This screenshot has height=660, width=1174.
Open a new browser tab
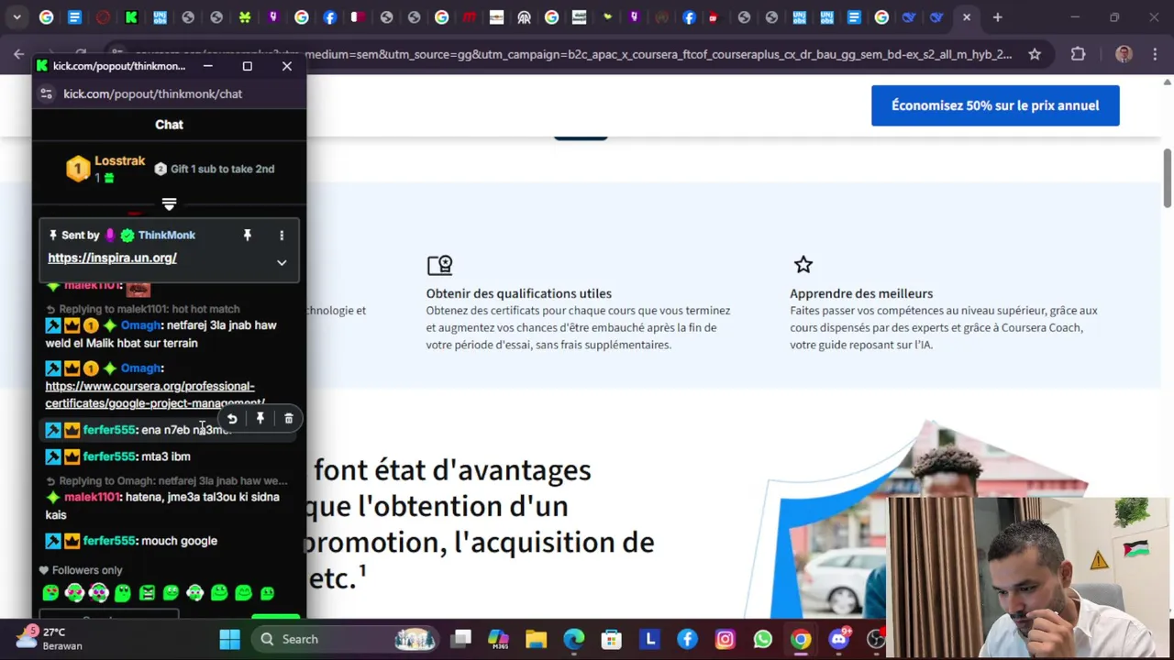(997, 17)
